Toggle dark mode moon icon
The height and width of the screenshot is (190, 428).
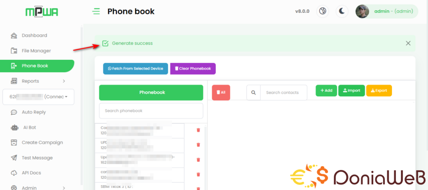pyautogui.click(x=342, y=12)
